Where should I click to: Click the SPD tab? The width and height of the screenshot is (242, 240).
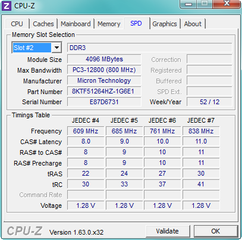coord(136,23)
